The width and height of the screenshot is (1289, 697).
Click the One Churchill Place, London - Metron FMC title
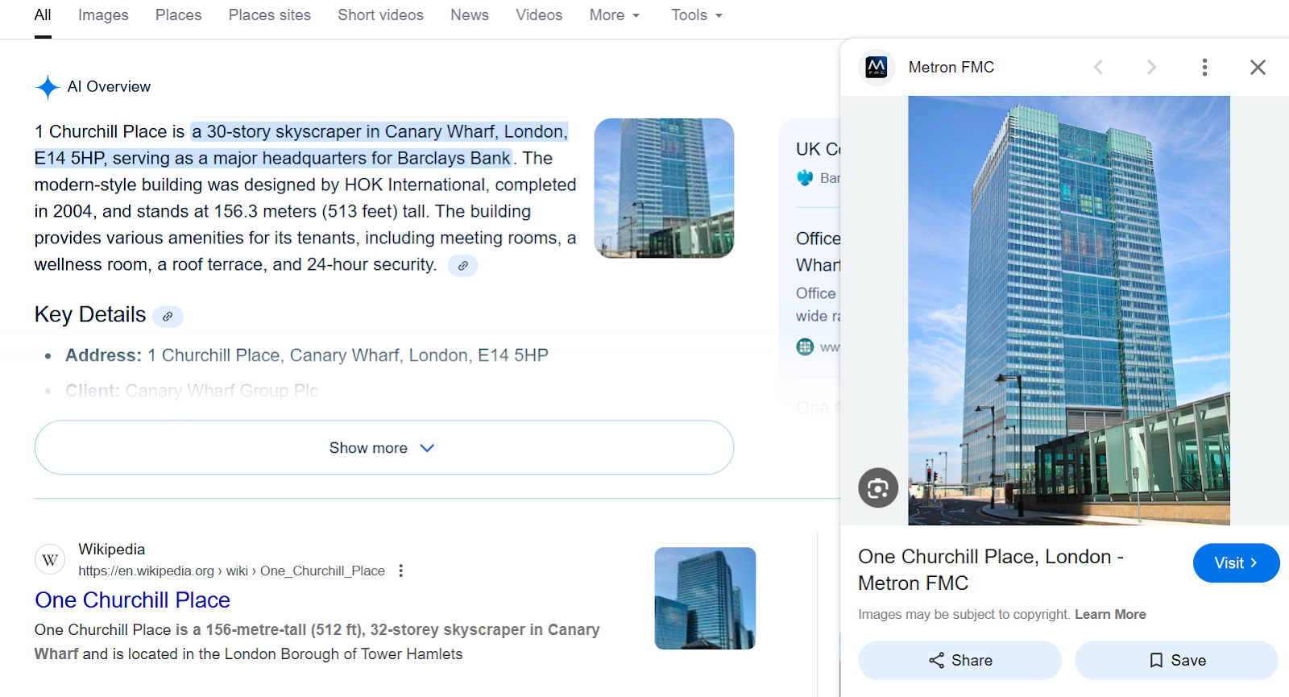click(x=991, y=570)
